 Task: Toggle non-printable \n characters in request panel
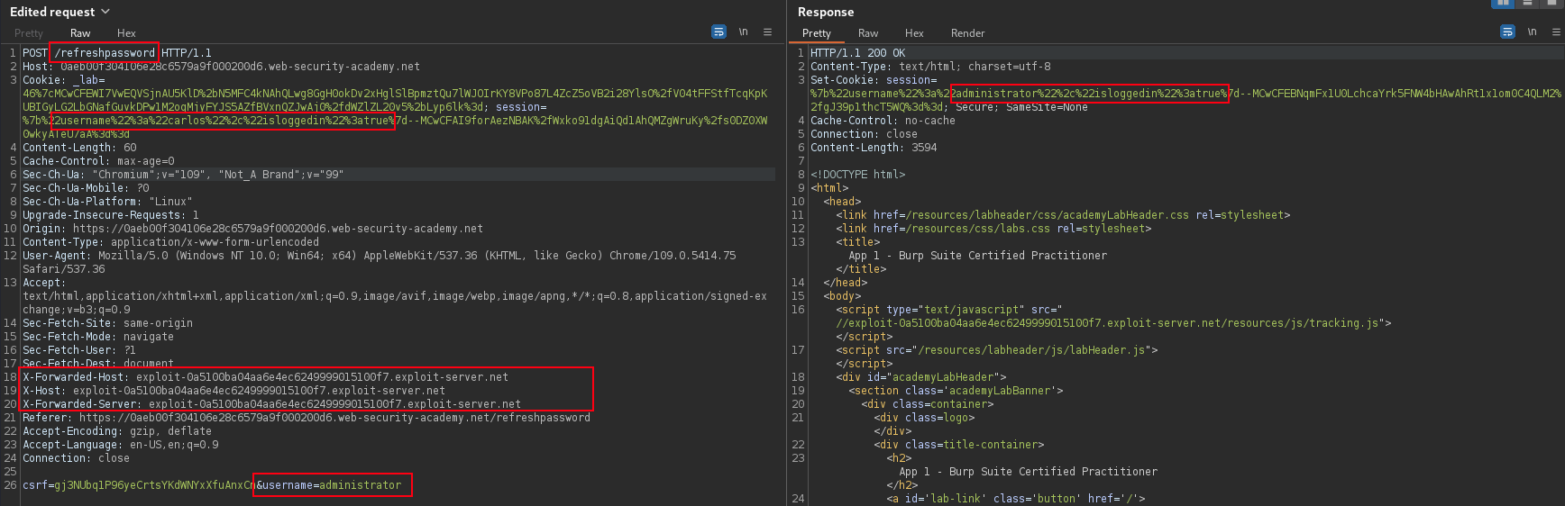(743, 32)
